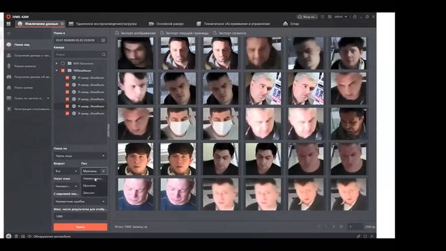Close the Извлечение данных tab

click(x=62, y=24)
